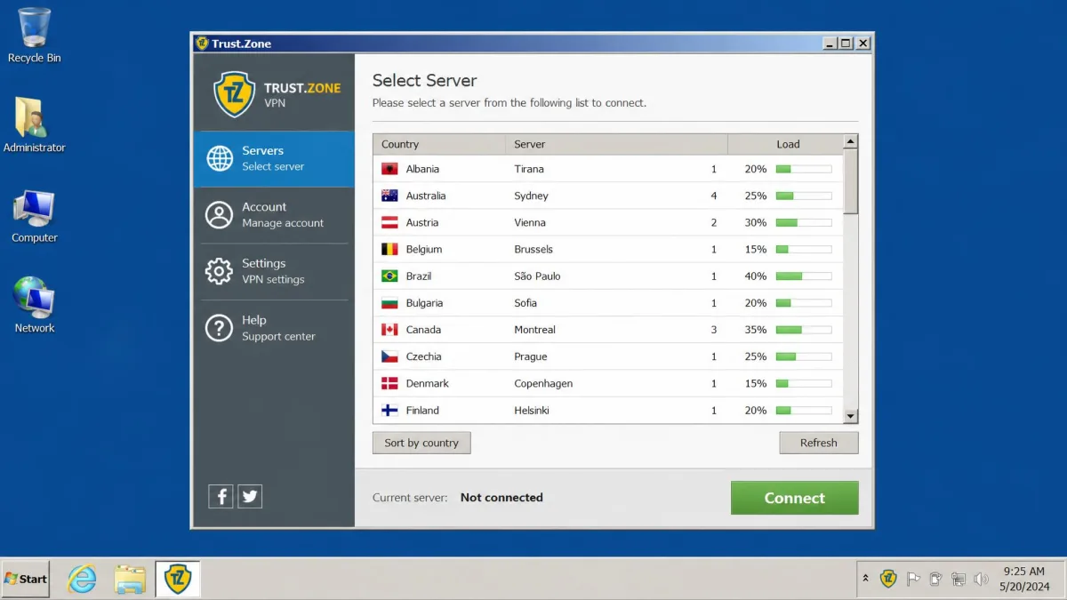Select the Montreal server entry
1067x600 pixels.
(x=607, y=330)
